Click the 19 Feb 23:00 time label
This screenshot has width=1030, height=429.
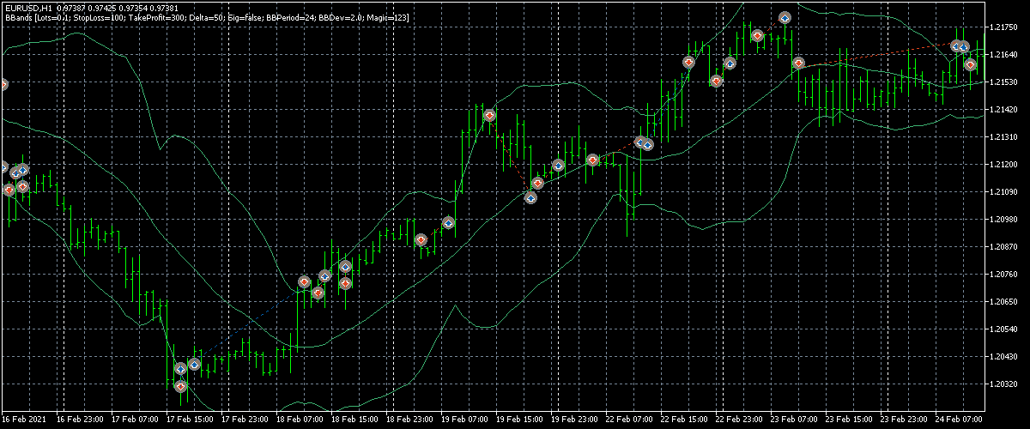pyautogui.click(x=573, y=421)
